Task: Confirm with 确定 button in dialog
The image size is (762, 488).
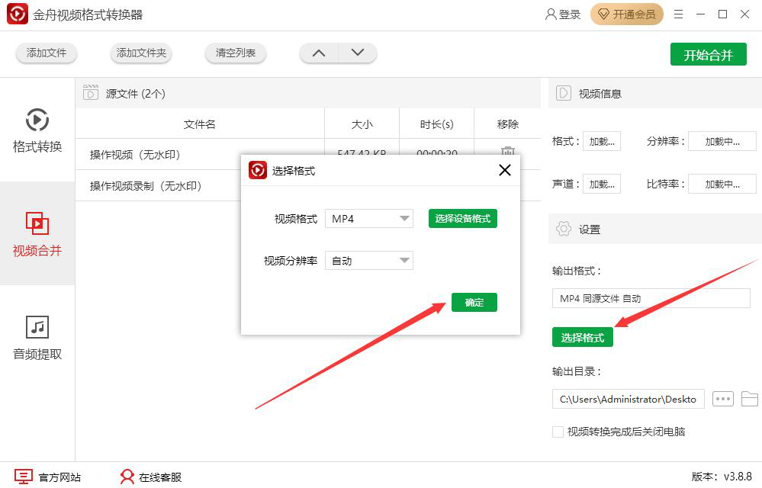Action: coord(474,303)
